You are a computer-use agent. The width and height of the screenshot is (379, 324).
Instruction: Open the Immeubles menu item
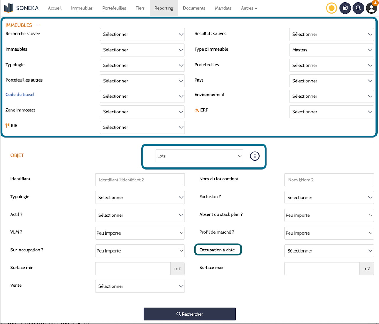pos(82,8)
